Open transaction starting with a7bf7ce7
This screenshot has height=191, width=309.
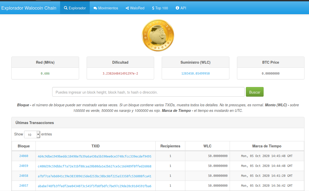point(95,176)
